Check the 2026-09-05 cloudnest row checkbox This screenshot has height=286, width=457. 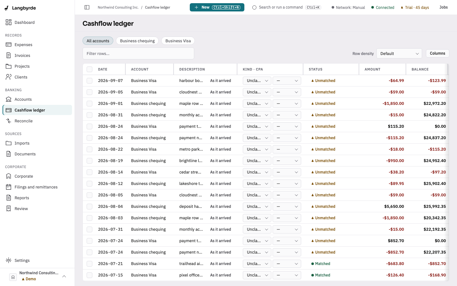point(89,92)
